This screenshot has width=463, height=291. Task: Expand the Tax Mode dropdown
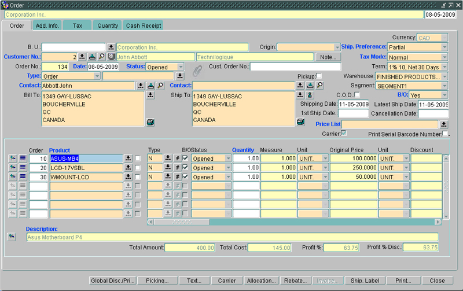444,57
